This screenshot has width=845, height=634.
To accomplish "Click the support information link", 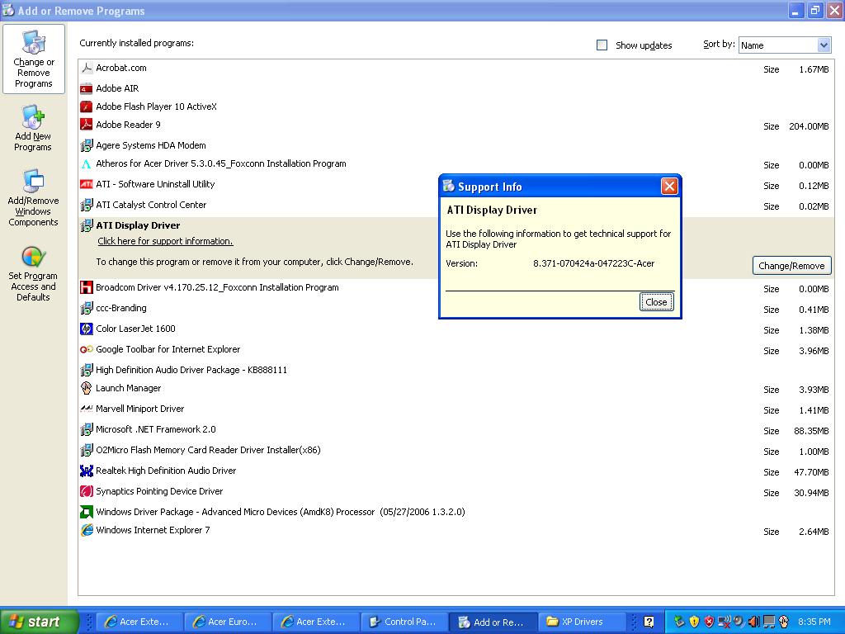I will coord(165,241).
